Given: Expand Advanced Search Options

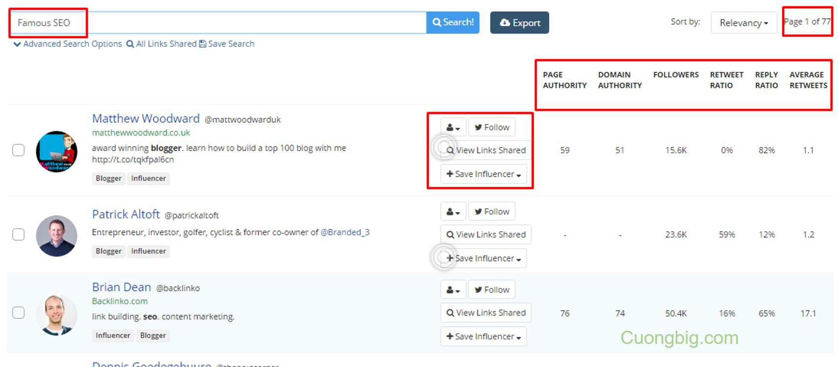Looking at the screenshot, I should (68, 44).
